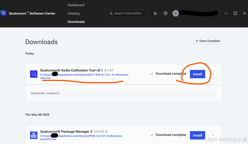The width and height of the screenshot is (248, 144).
Task: Click the "Qualcomm Software Center" title text
Action: tap(32, 13)
